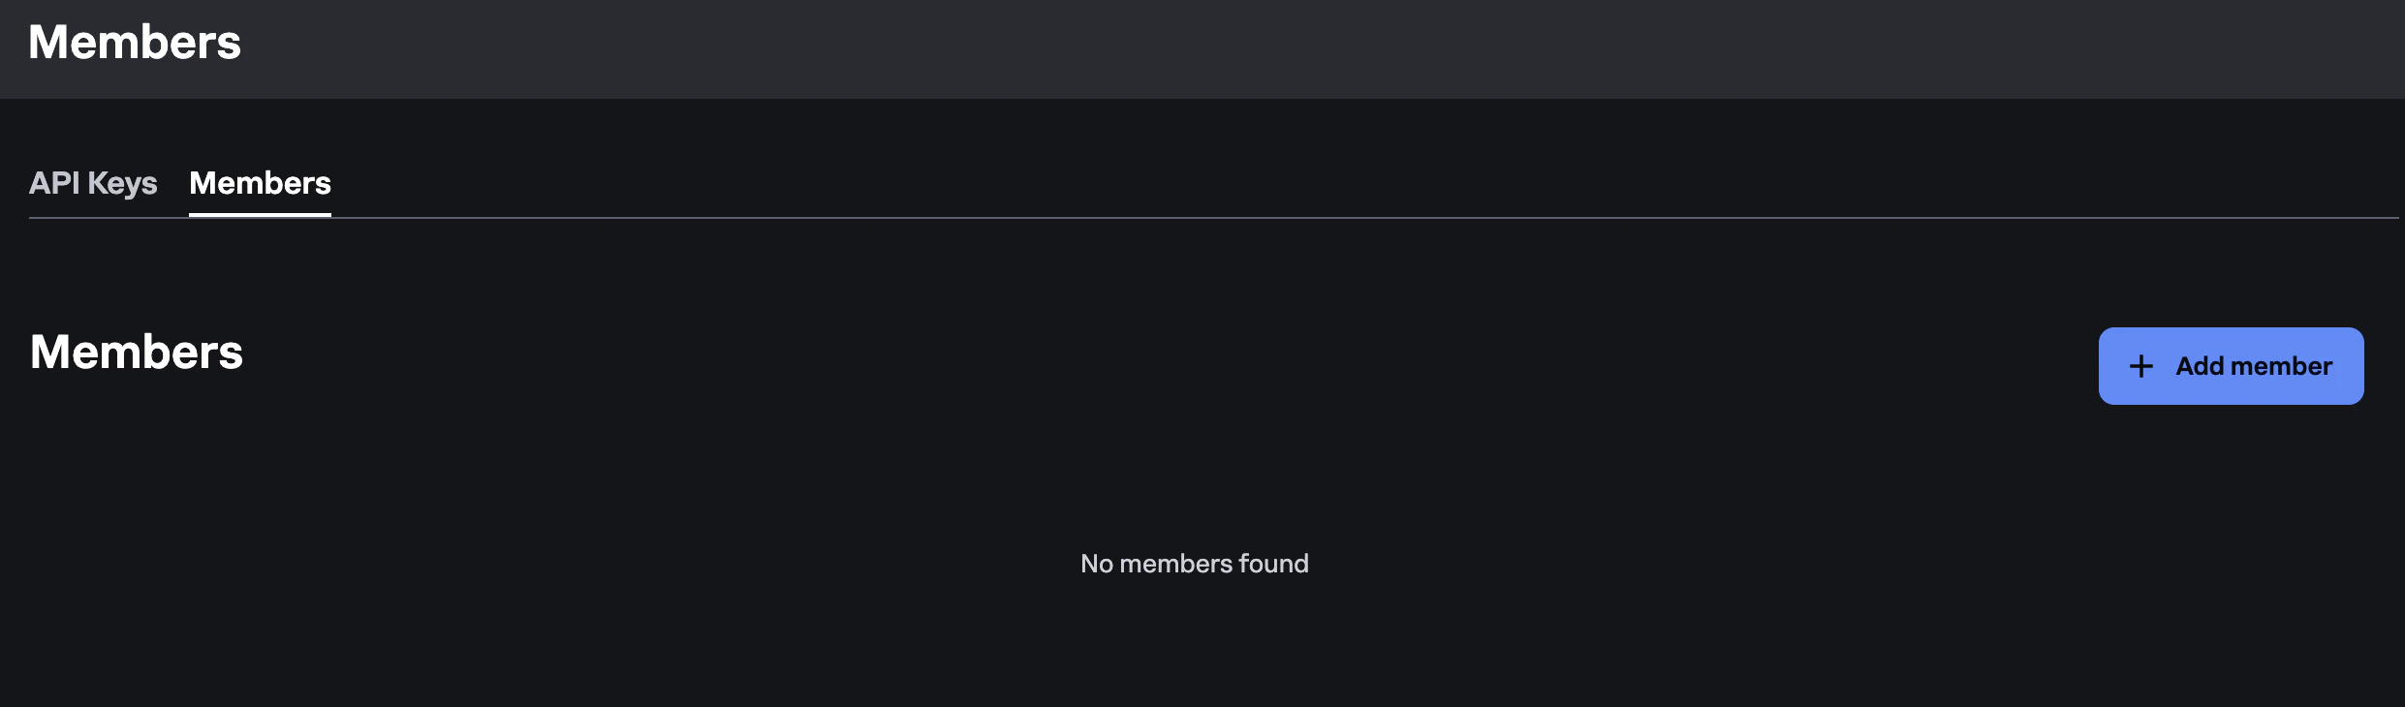The height and width of the screenshot is (707, 2405).
Task: Reselect the active Members tab
Action: tap(259, 182)
